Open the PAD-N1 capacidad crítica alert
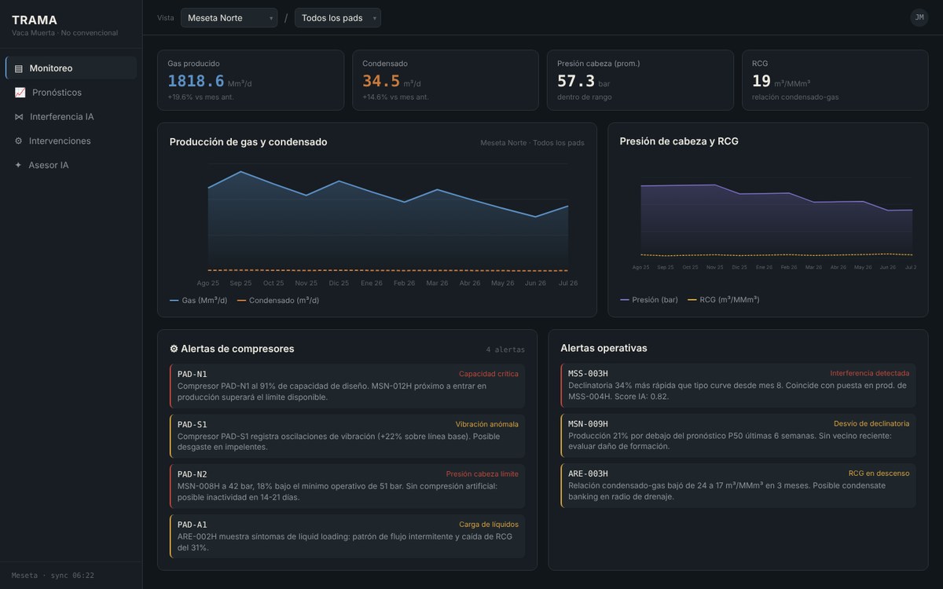This screenshot has height=589, width=943. [347, 386]
